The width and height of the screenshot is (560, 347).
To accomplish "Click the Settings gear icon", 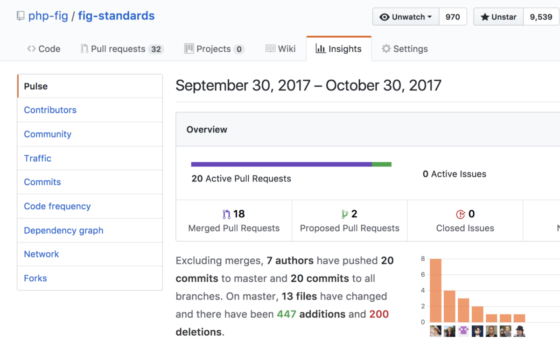I will pyautogui.click(x=386, y=48).
